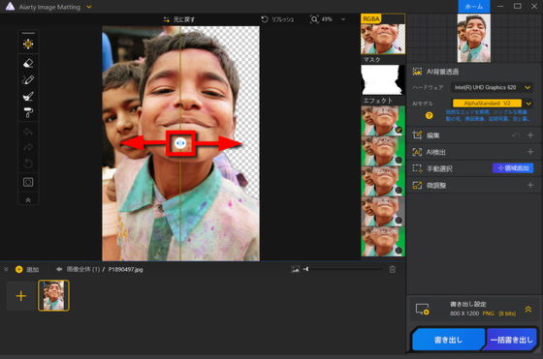Click the 編集 edit section icon
This screenshot has height=359, width=543.
pos(417,135)
